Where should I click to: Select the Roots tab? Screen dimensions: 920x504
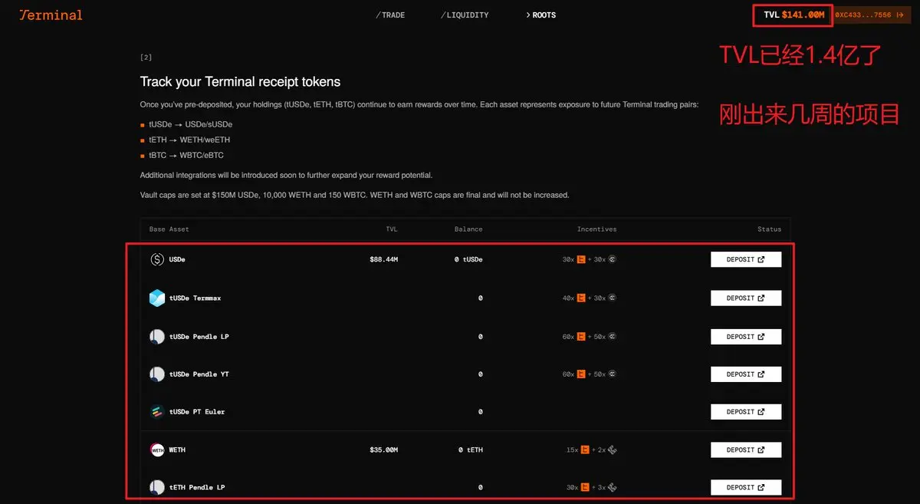point(541,15)
